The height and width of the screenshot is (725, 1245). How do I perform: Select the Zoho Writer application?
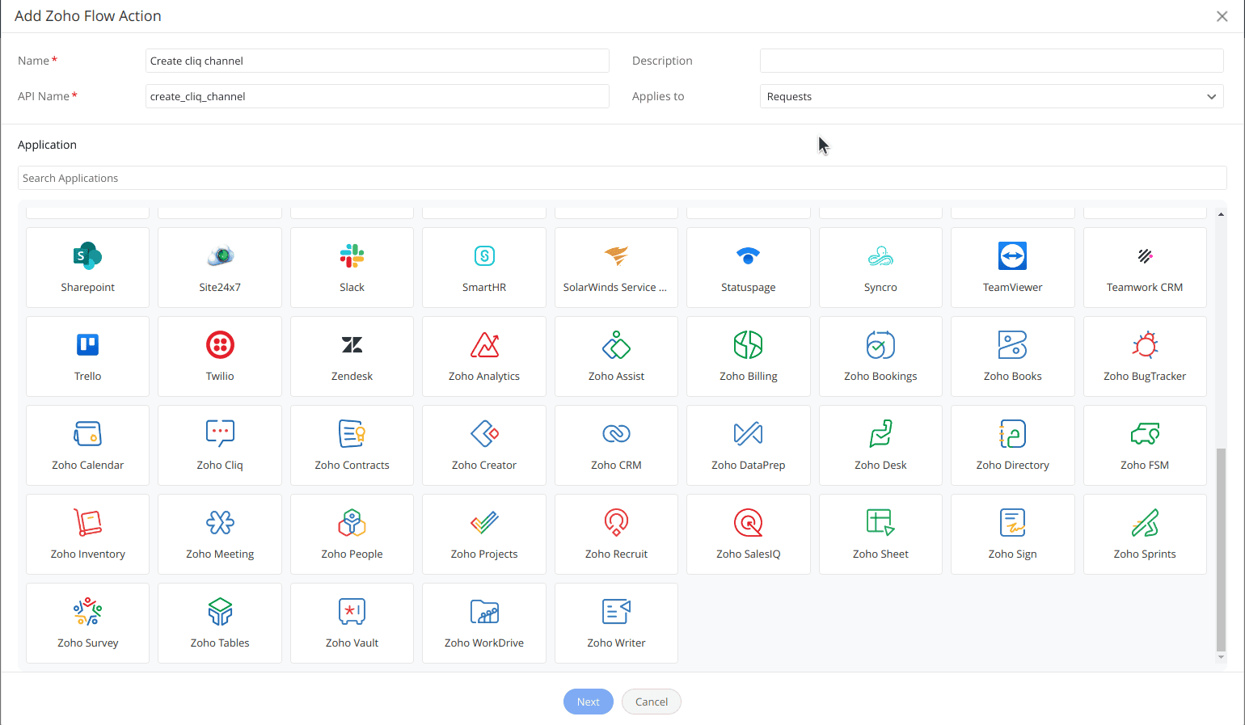tap(616, 623)
